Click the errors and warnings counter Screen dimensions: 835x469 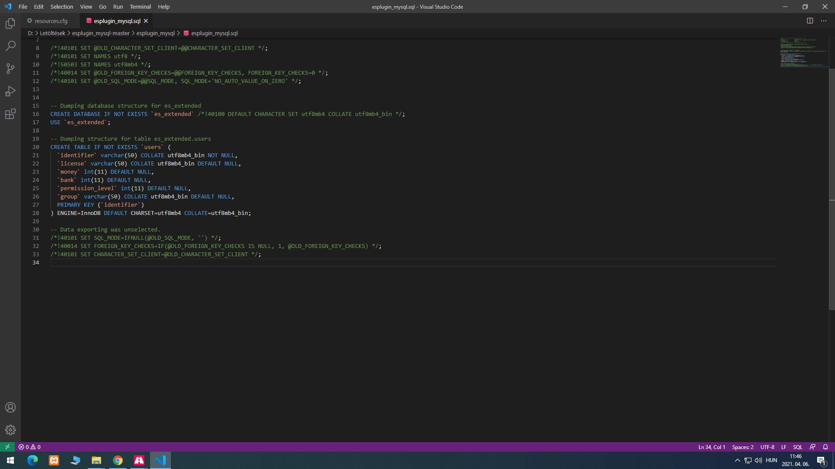point(30,447)
